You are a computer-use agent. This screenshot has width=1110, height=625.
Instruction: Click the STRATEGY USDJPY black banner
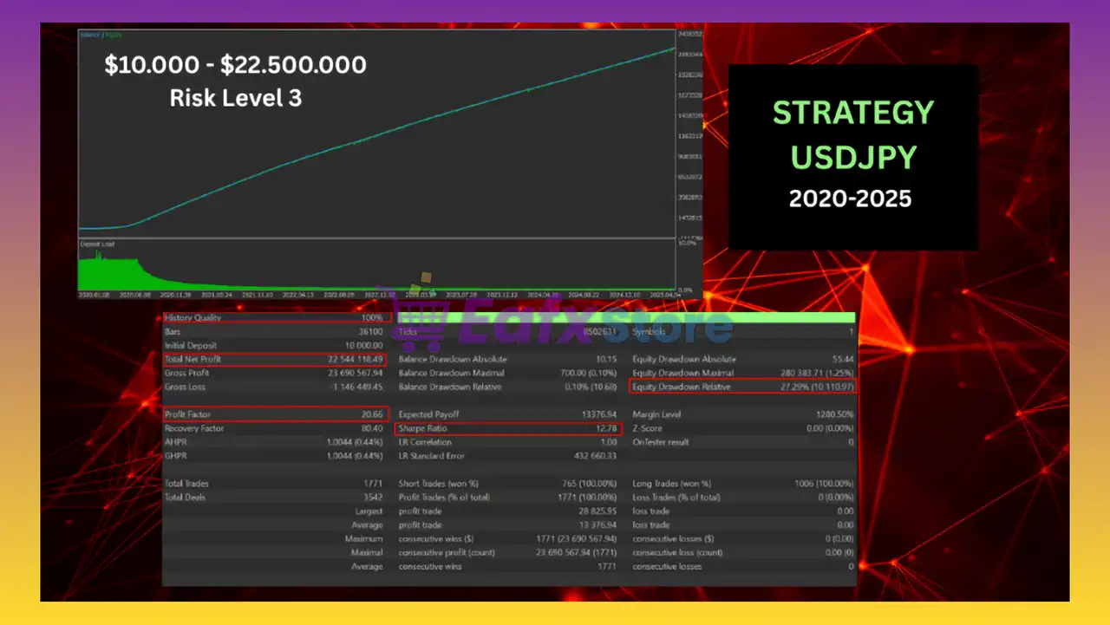pos(852,157)
